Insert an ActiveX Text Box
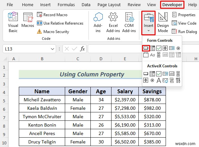 172,74
